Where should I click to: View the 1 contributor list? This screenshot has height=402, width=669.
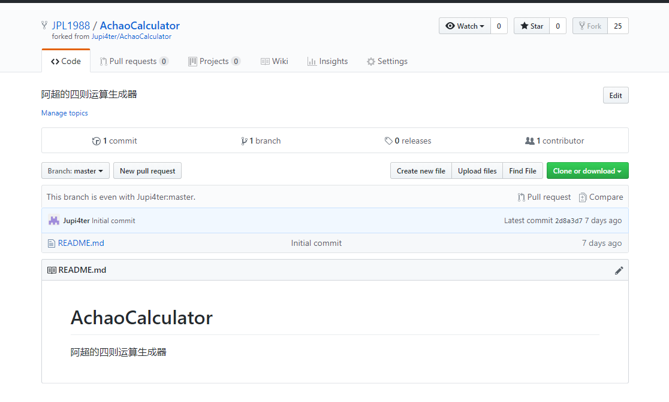tap(555, 141)
